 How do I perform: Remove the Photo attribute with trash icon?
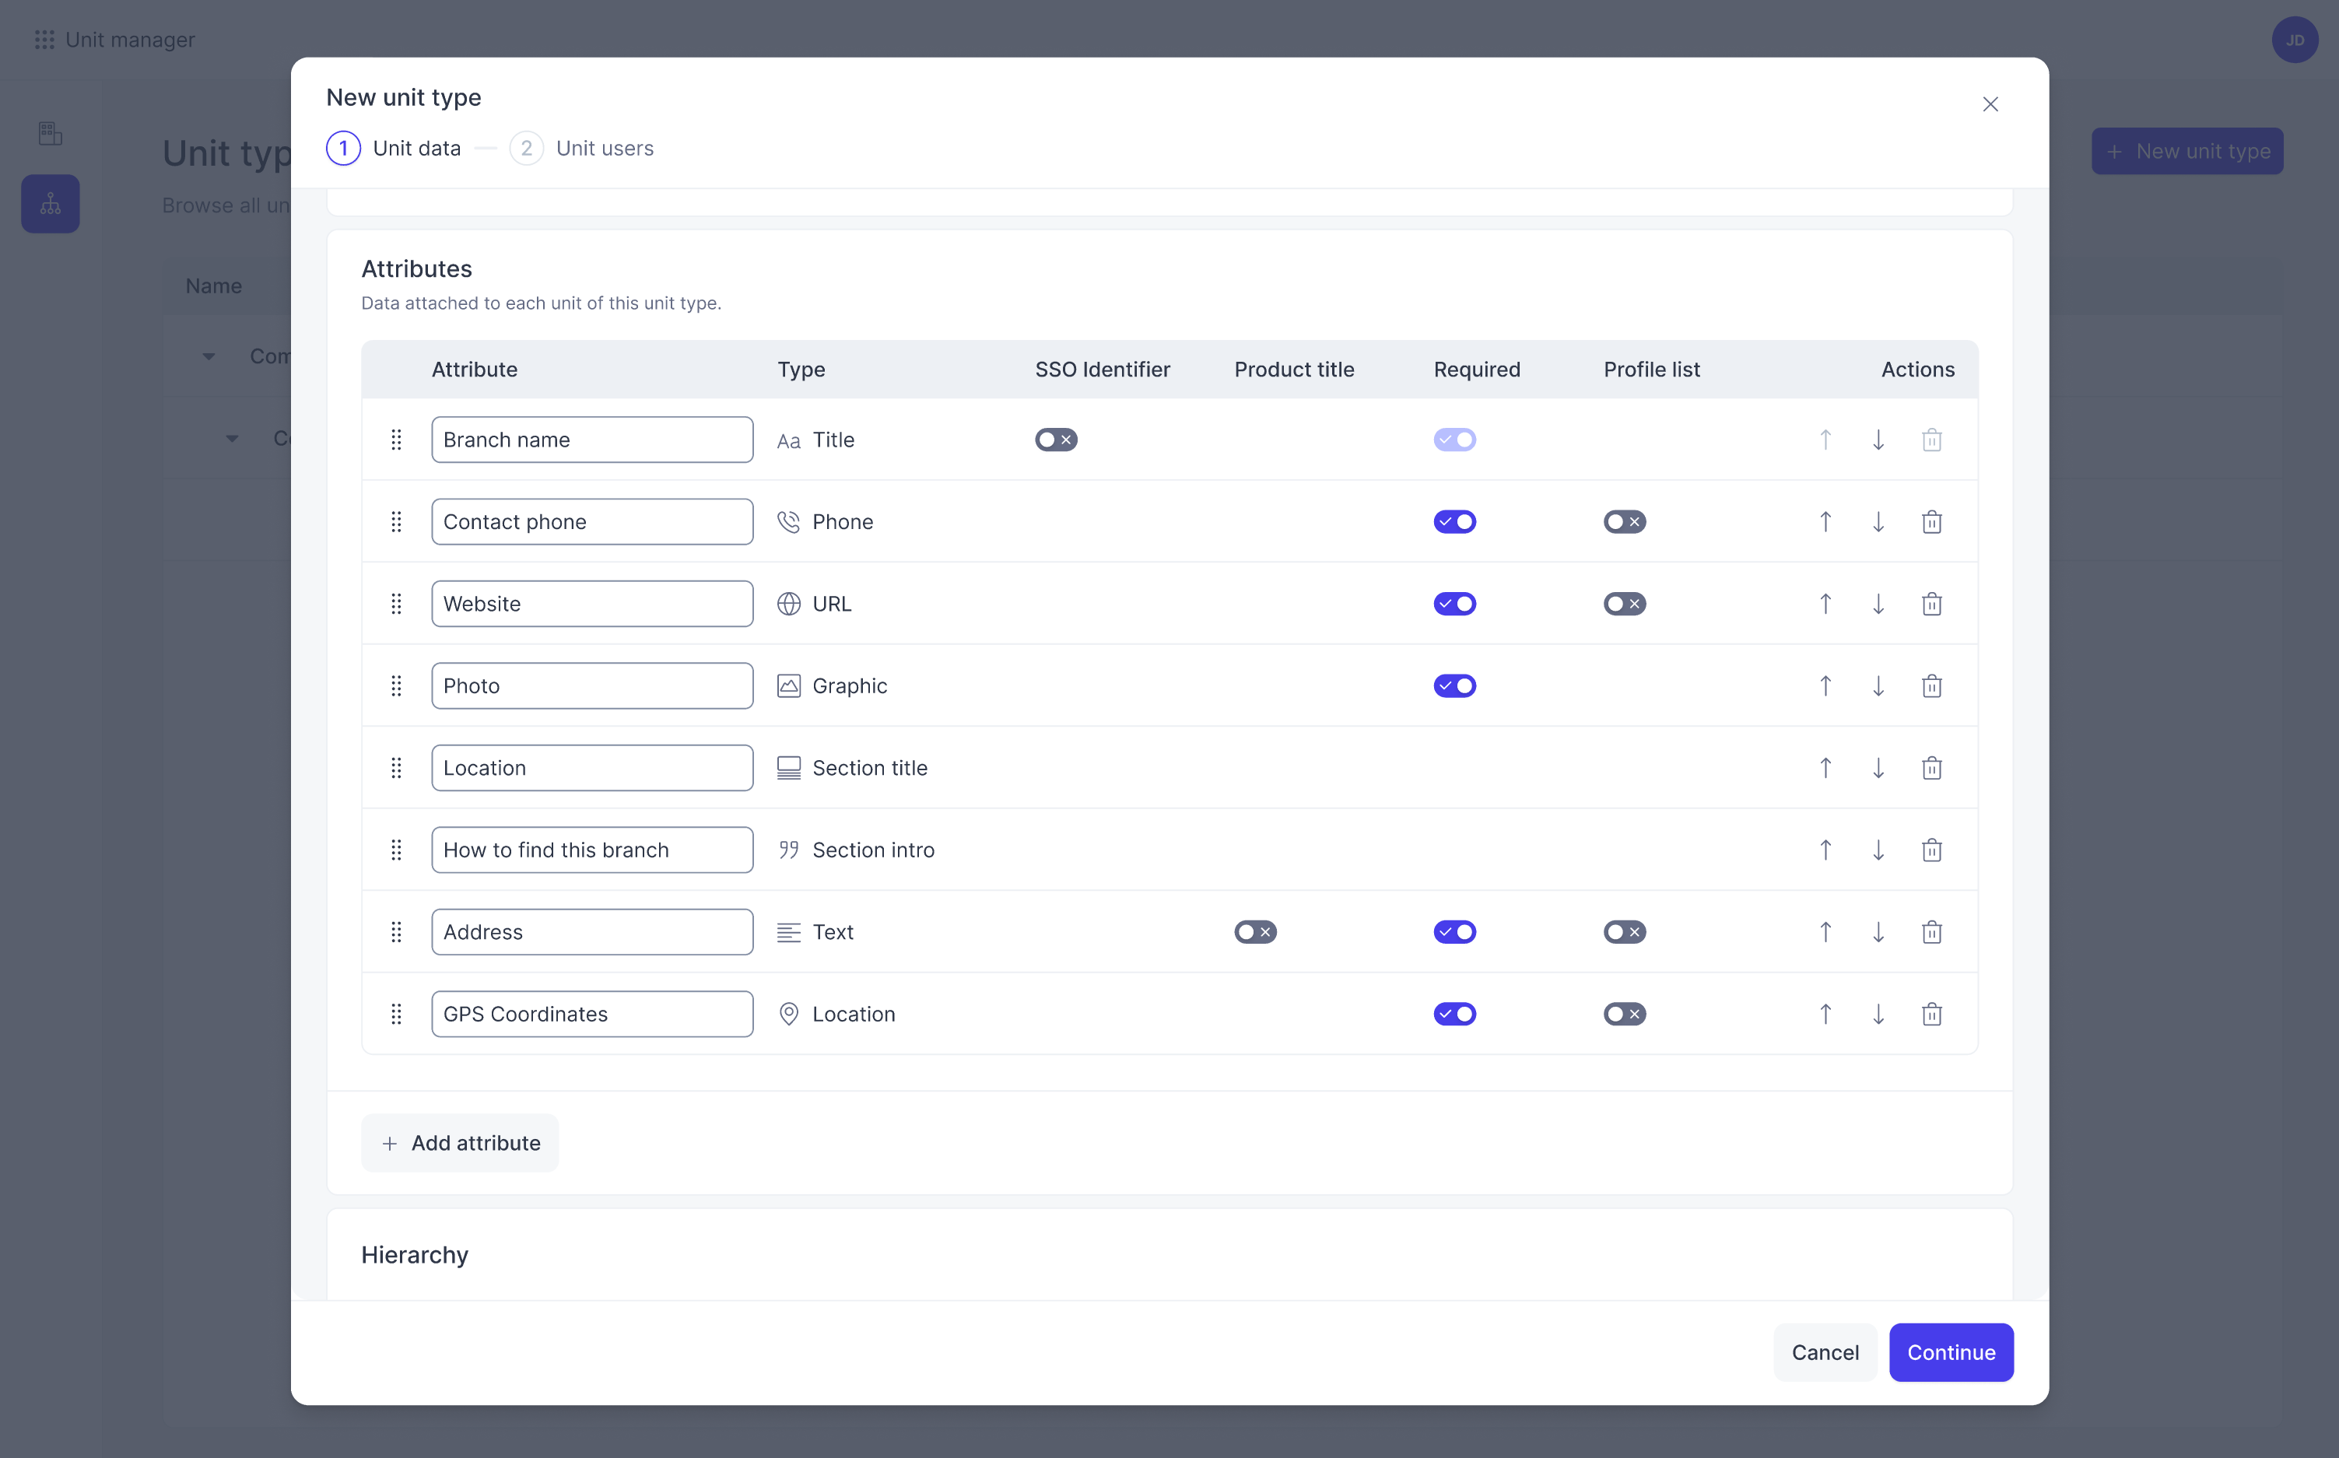pos(1931,685)
